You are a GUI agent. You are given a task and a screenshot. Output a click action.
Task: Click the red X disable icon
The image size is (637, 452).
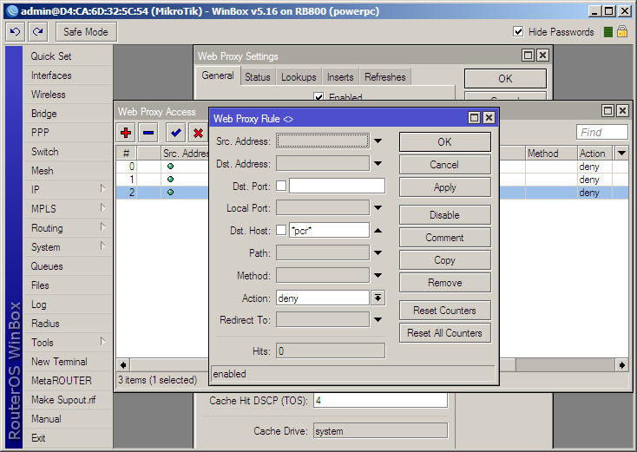click(x=198, y=133)
